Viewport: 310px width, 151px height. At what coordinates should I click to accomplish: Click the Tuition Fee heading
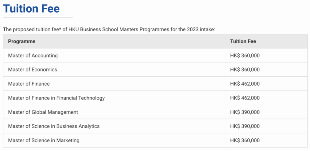click(x=31, y=9)
